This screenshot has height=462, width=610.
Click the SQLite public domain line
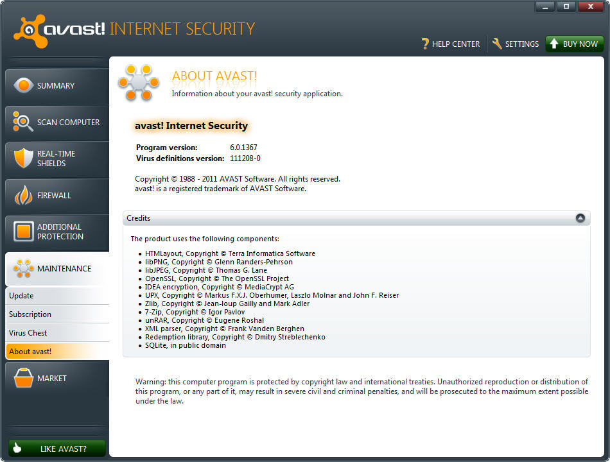point(185,346)
